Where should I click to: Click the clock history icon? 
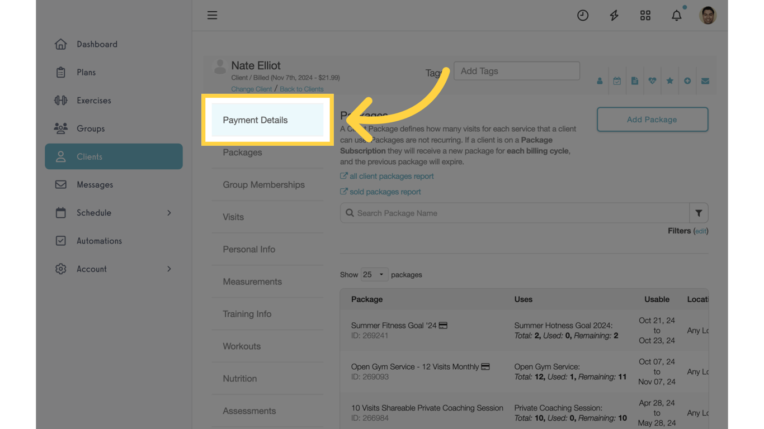click(x=583, y=15)
